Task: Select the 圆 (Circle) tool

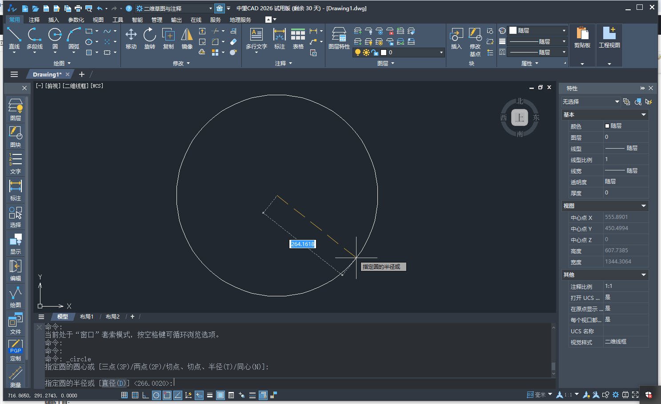Action: pos(55,38)
